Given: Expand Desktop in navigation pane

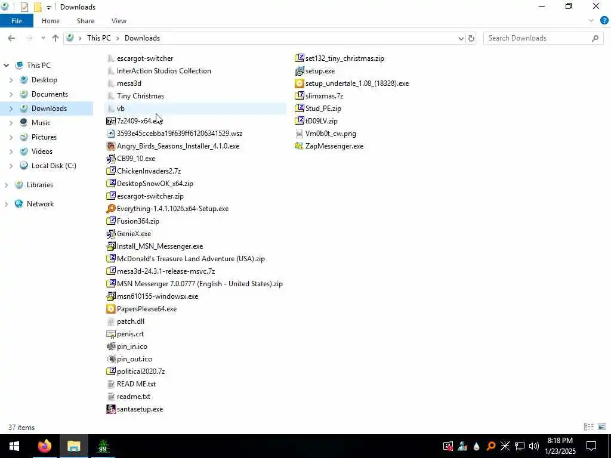Looking at the screenshot, I should (x=11, y=80).
